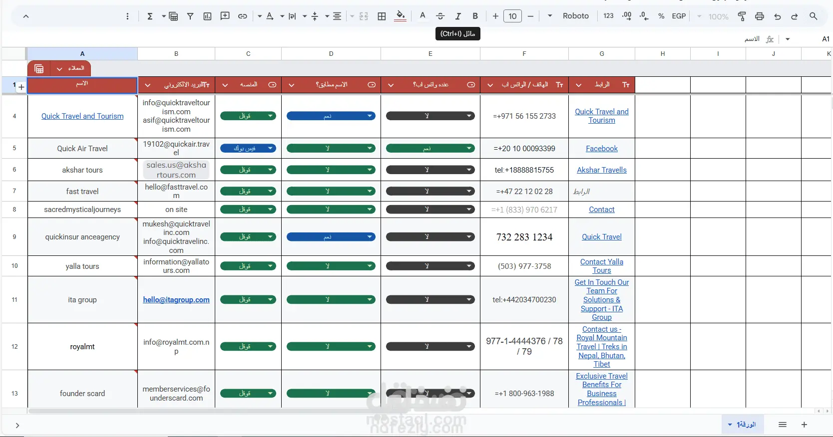This screenshot has width=833, height=437.
Task: Insert a comment using the toolbar
Action: (x=225, y=16)
